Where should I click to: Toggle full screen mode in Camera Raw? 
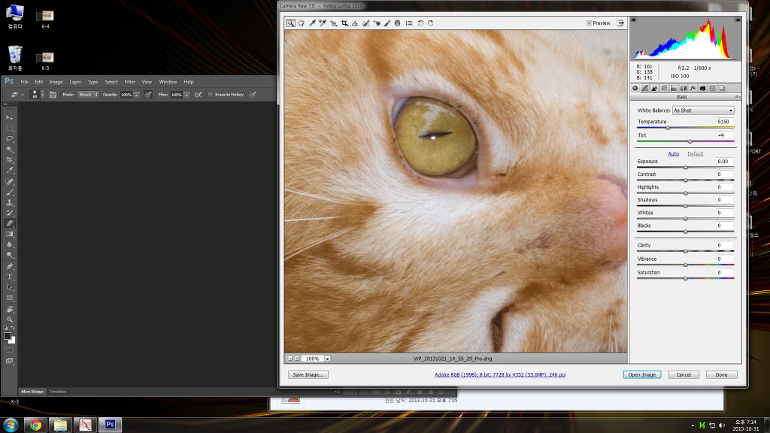pos(621,23)
